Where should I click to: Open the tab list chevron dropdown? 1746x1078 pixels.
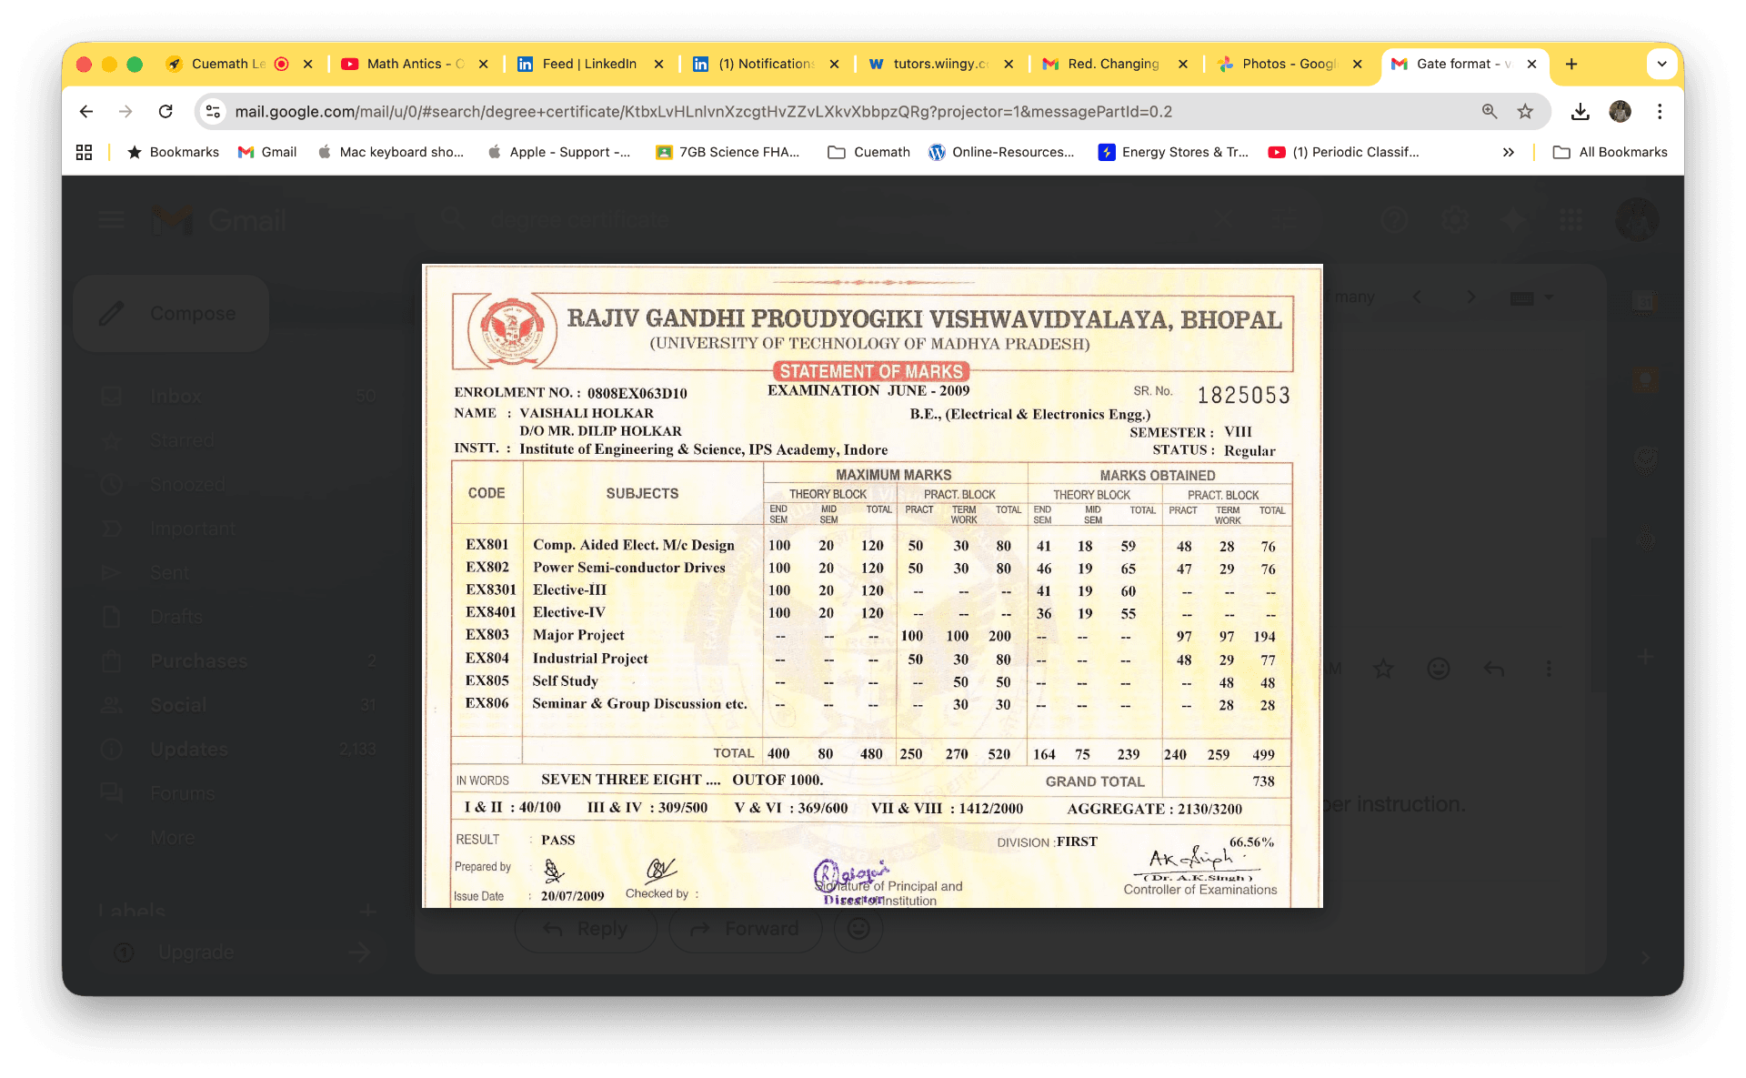pyautogui.click(x=1661, y=64)
